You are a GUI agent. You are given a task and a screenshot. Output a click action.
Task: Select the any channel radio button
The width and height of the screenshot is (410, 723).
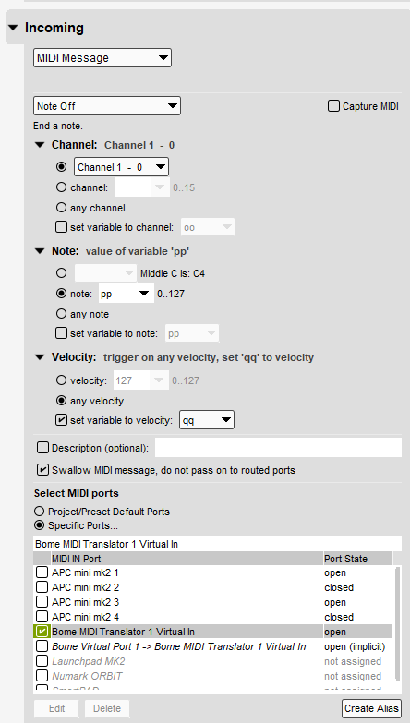pos(61,208)
